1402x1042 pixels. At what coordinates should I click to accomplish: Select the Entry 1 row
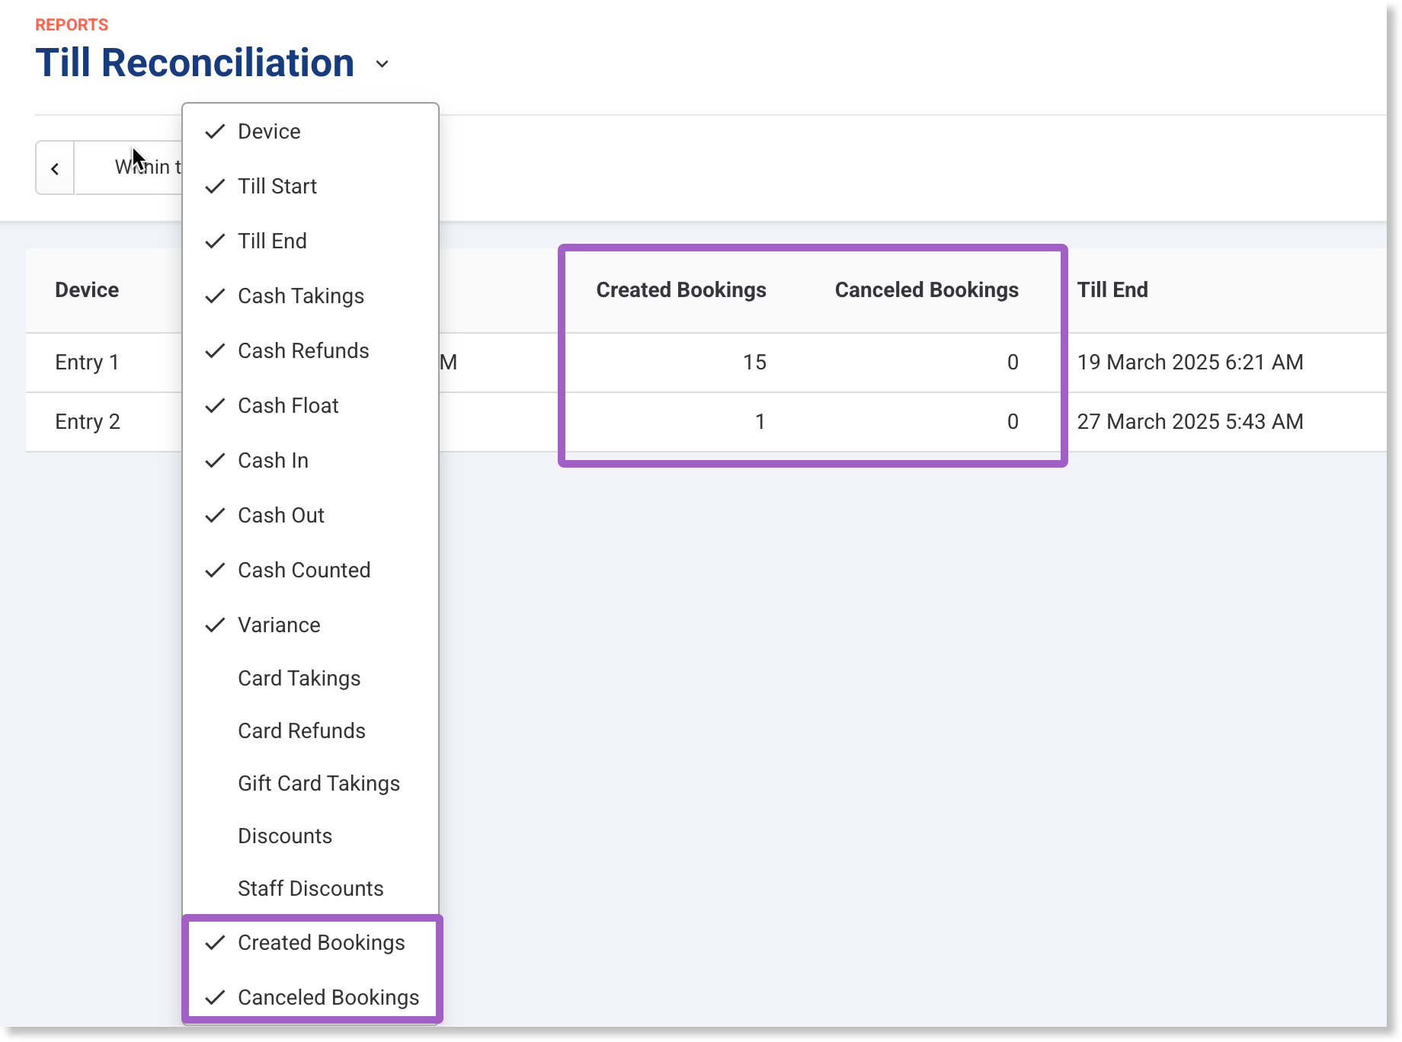click(87, 363)
